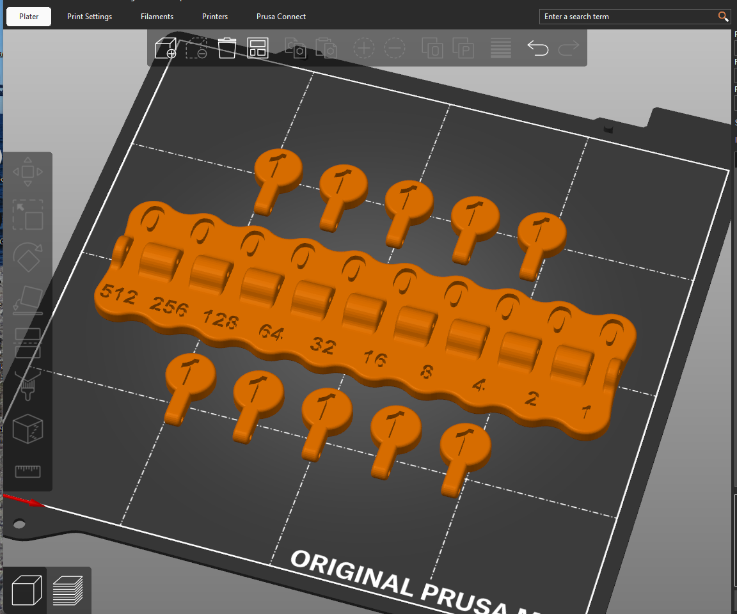Click the Copy icon in toolbar
The image size is (737, 614).
coord(296,48)
